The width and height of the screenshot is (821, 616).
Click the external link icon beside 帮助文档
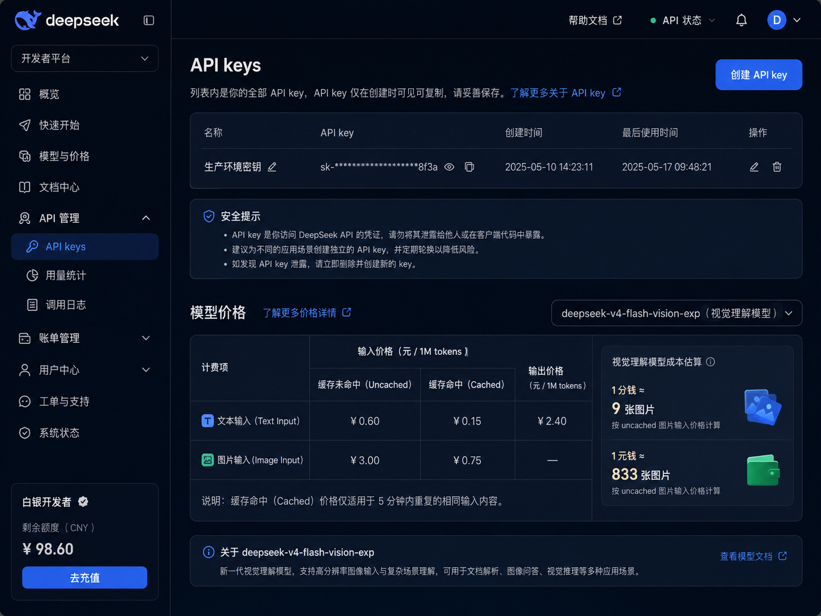617,20
